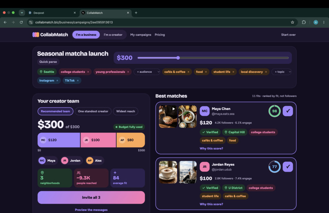The width and height of the screenshot is (329, 213).
Task: Click Maya Chen's Capitol Hill tag
Action: coord(234,132)
